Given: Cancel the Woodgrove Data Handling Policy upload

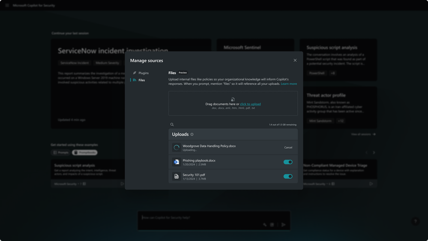Looking at the screenshot, I should pos(288,148).
